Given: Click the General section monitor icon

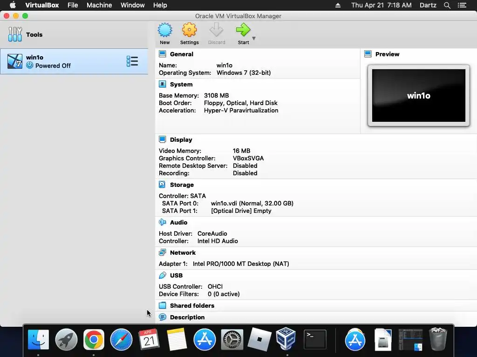Looking at the screenshot, I should tap(163, 54).
